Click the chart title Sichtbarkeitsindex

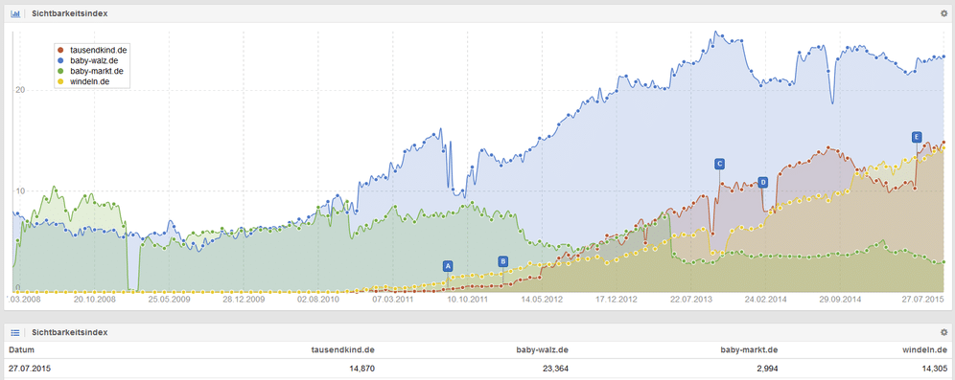click(x=69, y=13)
